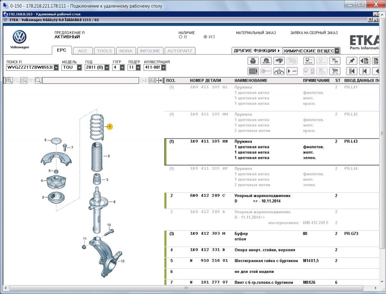This screenshot has width=386, height=294.
Task: Switch to the AUTOPART tab
Action: coord(180,51)
